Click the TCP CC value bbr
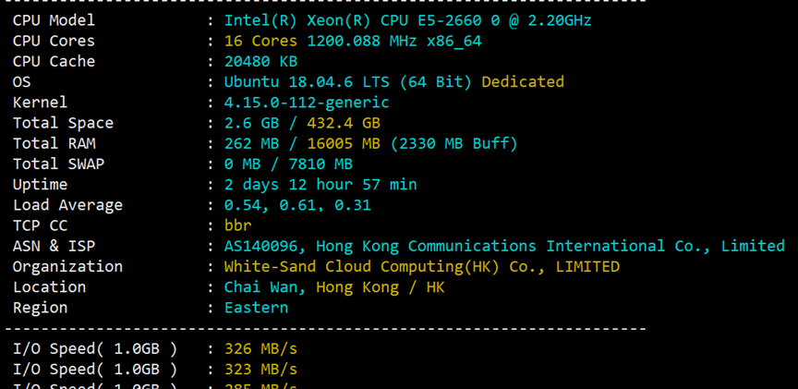This screenshot has width=798, height=389. (238, 225)
